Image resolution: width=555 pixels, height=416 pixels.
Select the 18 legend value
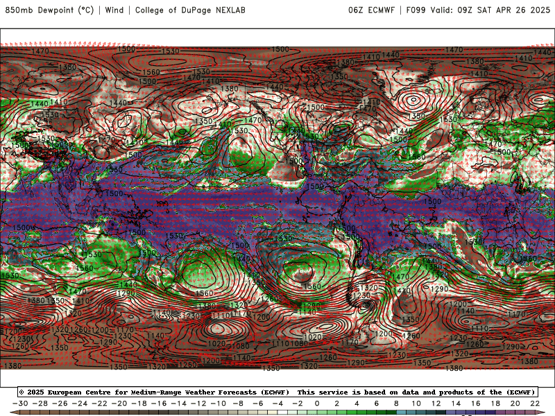click(495, 404)
